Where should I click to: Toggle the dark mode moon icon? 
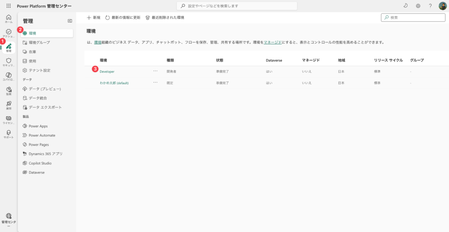pyautogui.click(x=406, y=6)
